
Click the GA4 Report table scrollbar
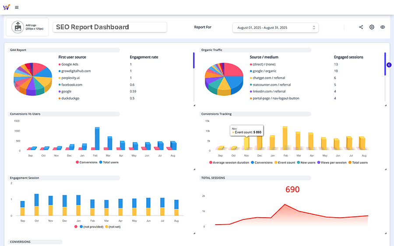coord(193,61)
